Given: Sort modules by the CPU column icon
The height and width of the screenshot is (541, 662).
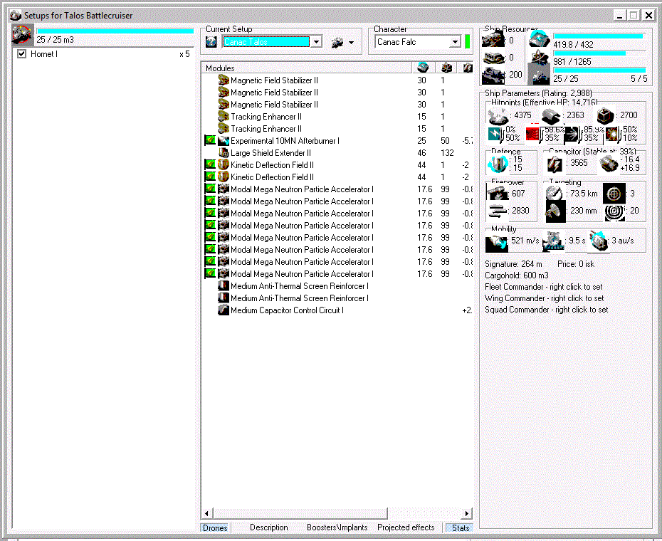Looking at the screenshot, I should pyautogui.click(x=423, y=68).
